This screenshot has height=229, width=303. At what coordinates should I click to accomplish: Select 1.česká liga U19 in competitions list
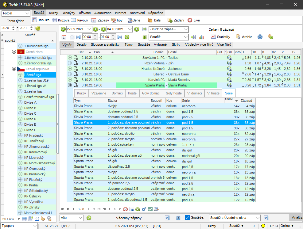36,80
